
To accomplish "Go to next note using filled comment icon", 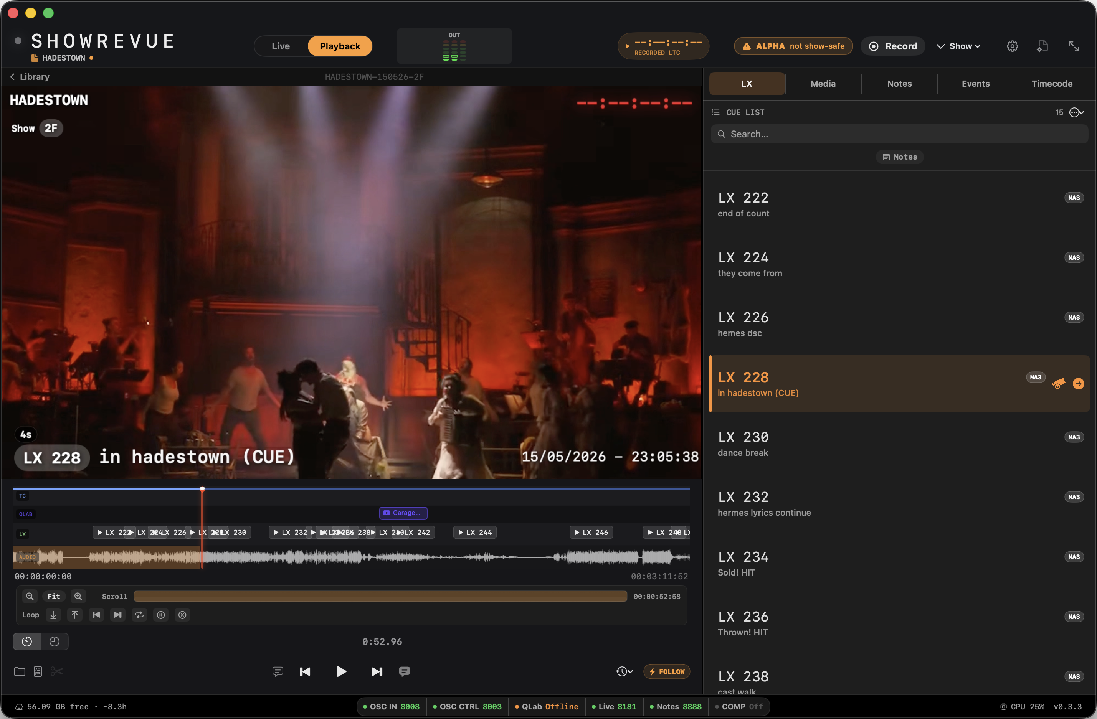I will click(x=404, y=671).
